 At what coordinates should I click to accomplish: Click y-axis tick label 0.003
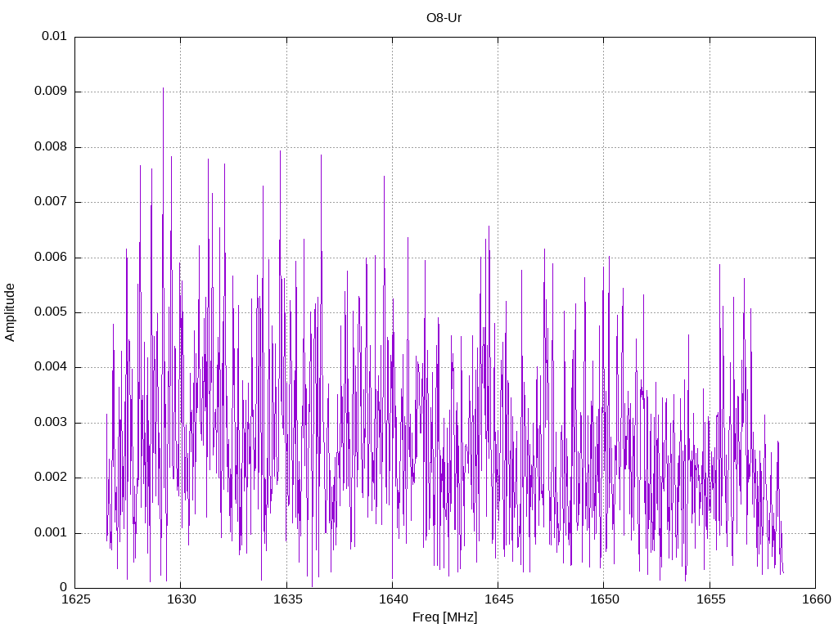[50, 423]
